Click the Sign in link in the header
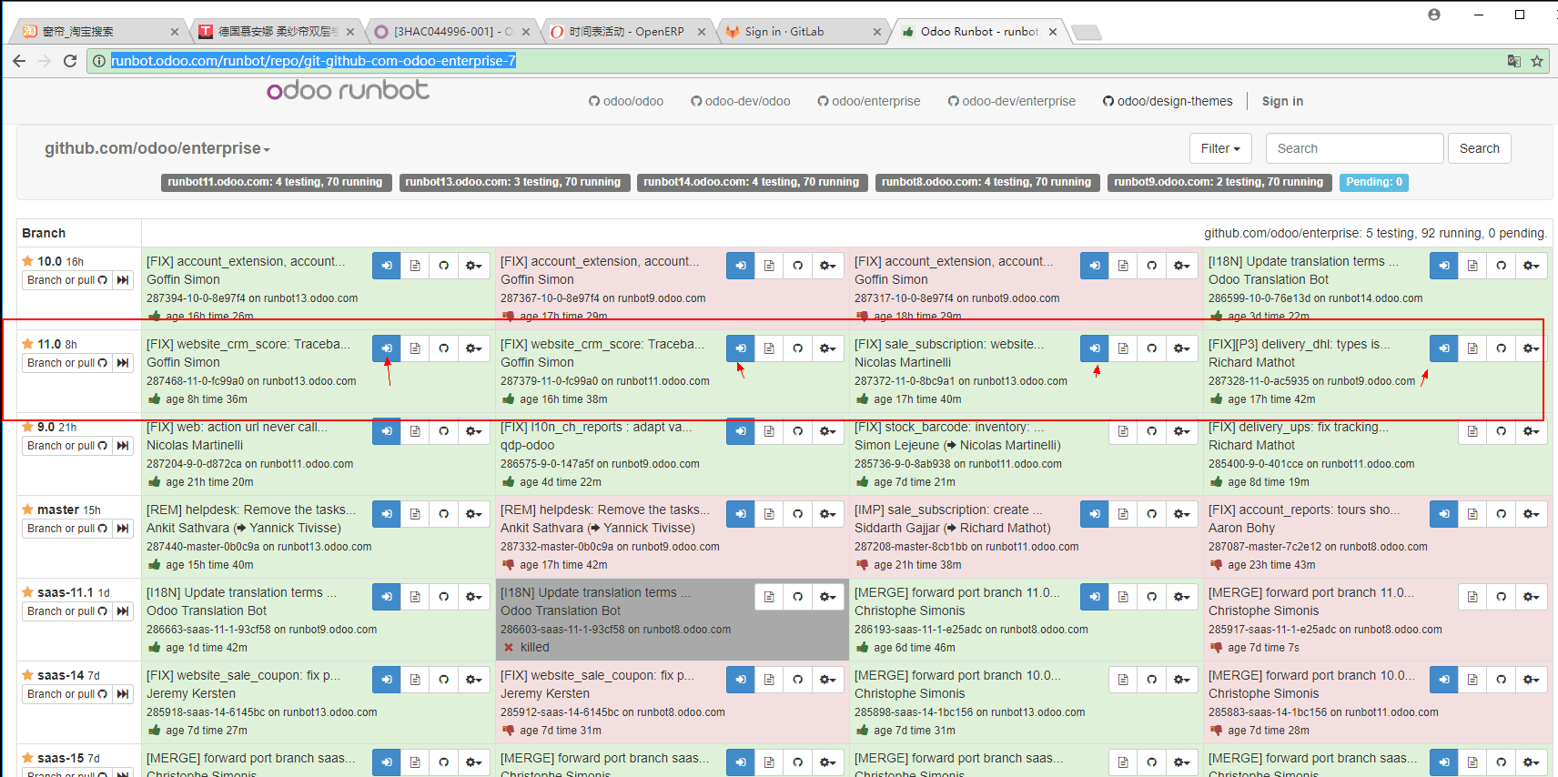The image size is (1558, 777). (x=1282, y=101)
